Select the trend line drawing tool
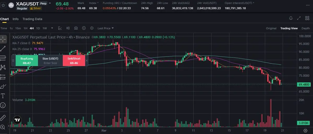The image size is (313, 134). click(3, 48)
